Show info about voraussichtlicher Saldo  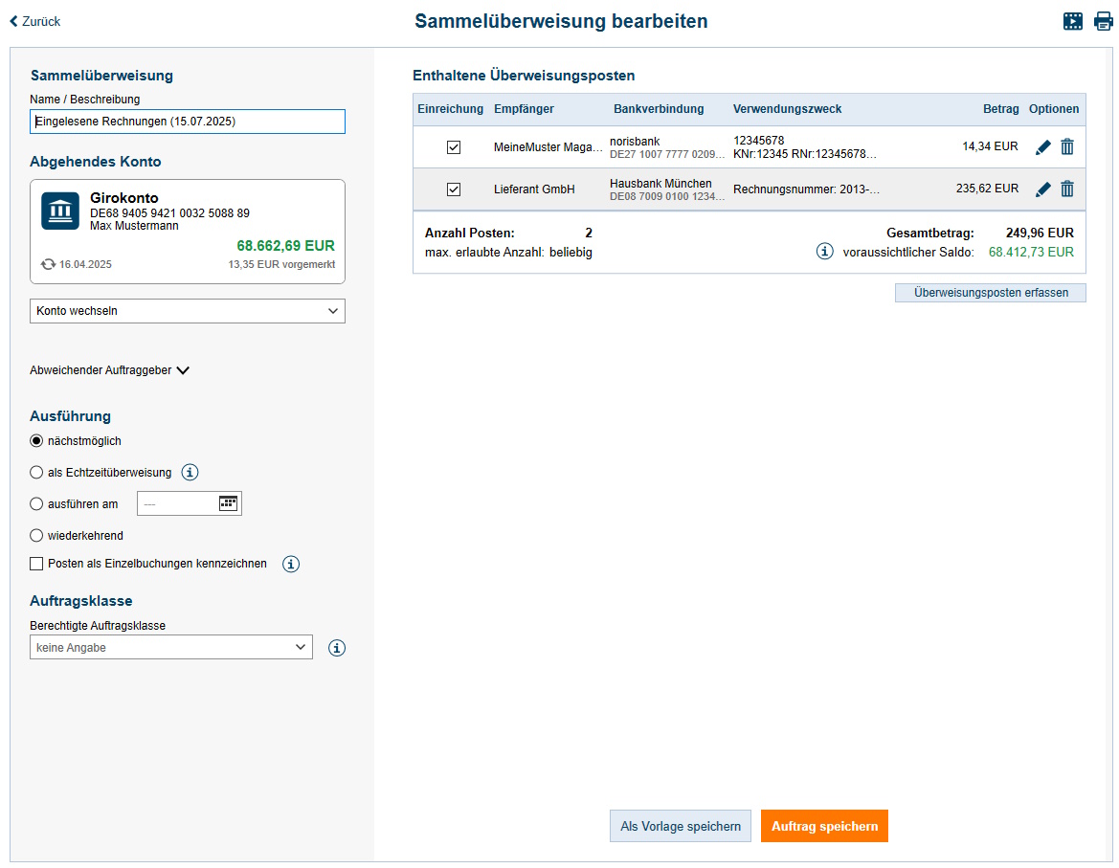(824, 252)
